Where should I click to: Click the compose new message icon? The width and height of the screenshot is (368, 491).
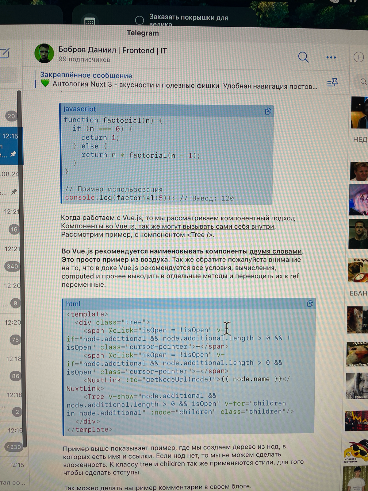(x=5, y=53)
